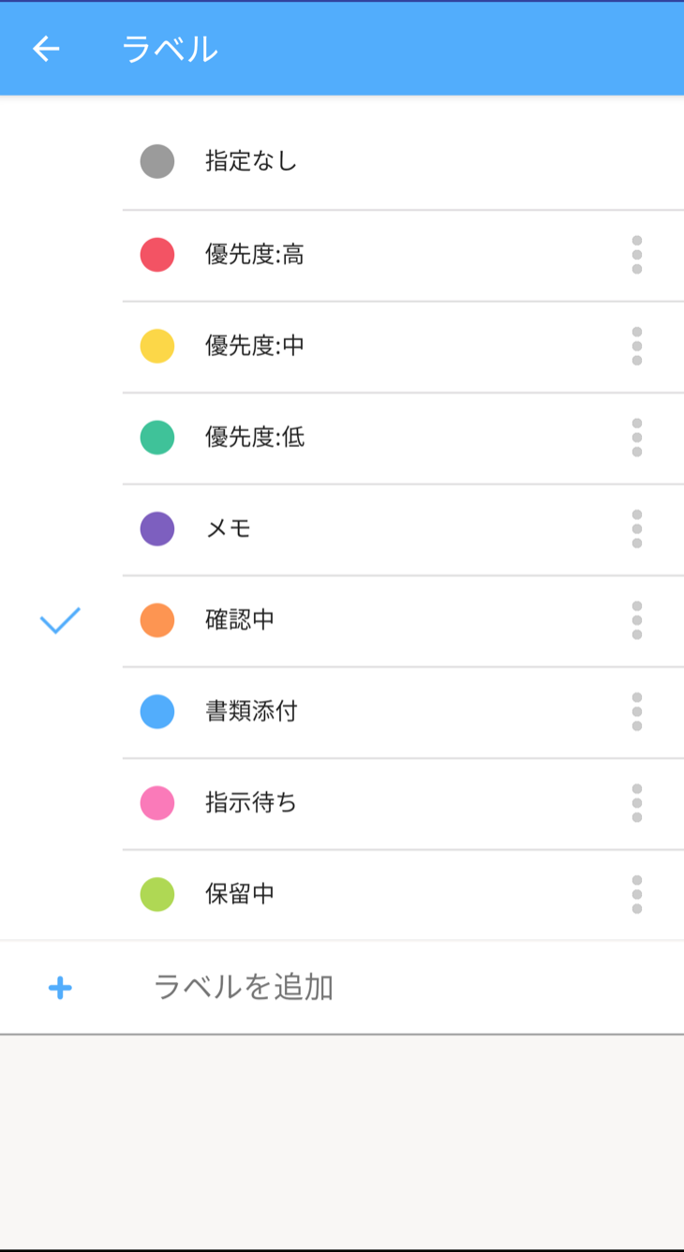Viewport: 684px width, 1252px height.
Task: Click the ラベル header title
Action: tap(170, 49)
